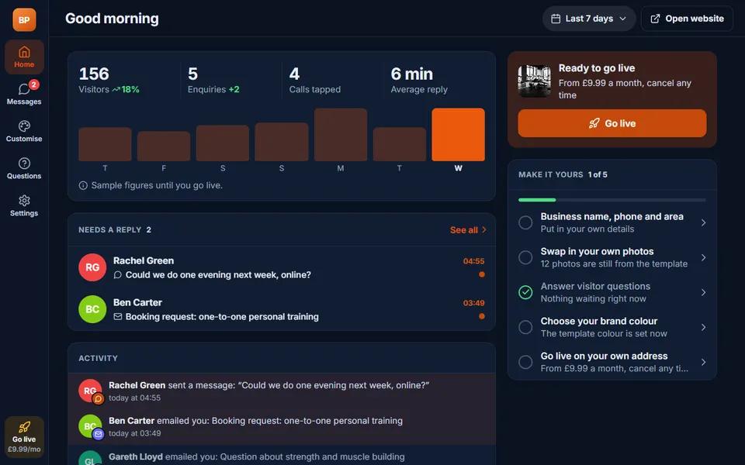This screenshot has width=745, height=465.
Task: Click the info icon beside Sample figures
Action: point(83,185)
